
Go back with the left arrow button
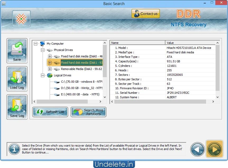click(x=197, y=150)
